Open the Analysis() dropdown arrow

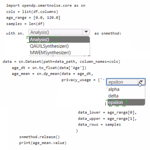[86, 32]
